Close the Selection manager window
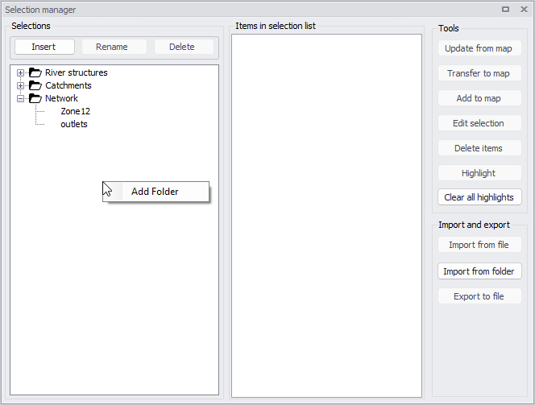 click(524, 9)
